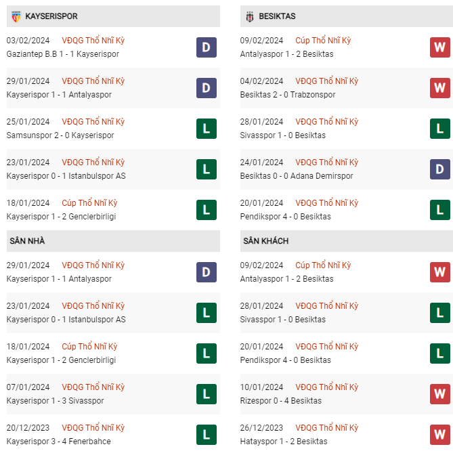Click the L badge for Pendikspor 4-0 in top list
This screenshot has width=453, height=451.
[x=439, y=210]
